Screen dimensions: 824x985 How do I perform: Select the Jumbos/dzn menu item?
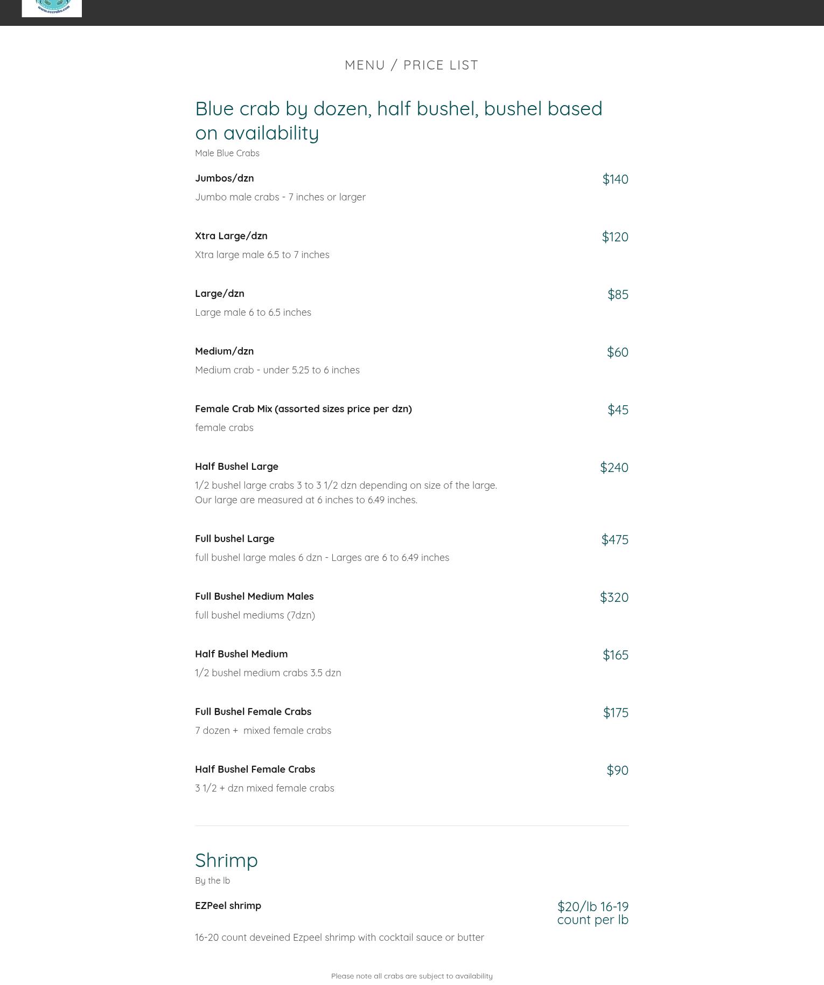[224, 178]
